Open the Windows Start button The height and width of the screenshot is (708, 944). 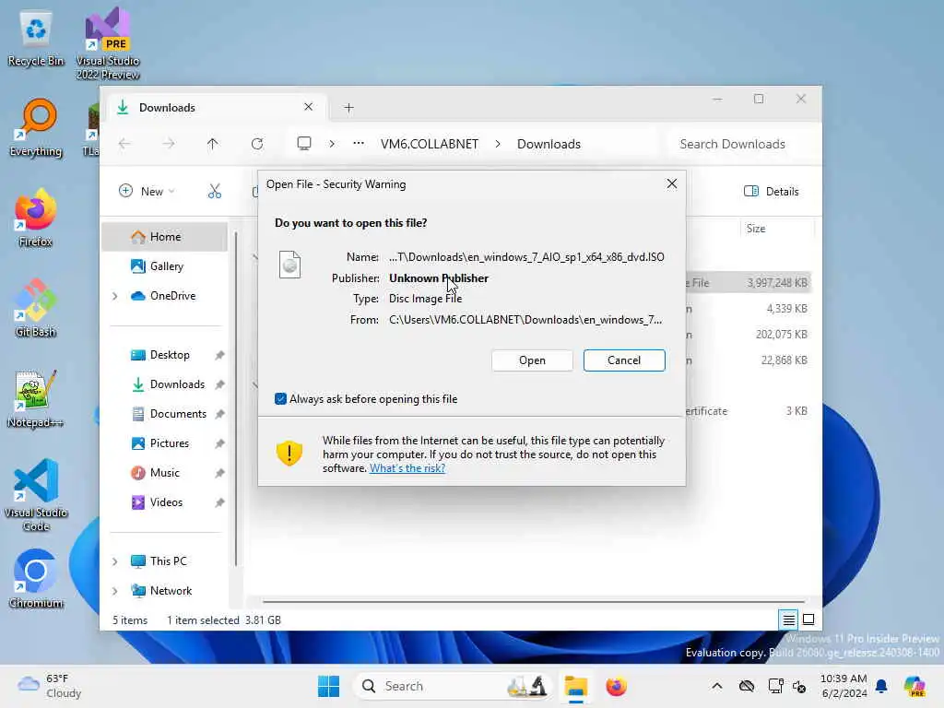click(x=329, y=686)
